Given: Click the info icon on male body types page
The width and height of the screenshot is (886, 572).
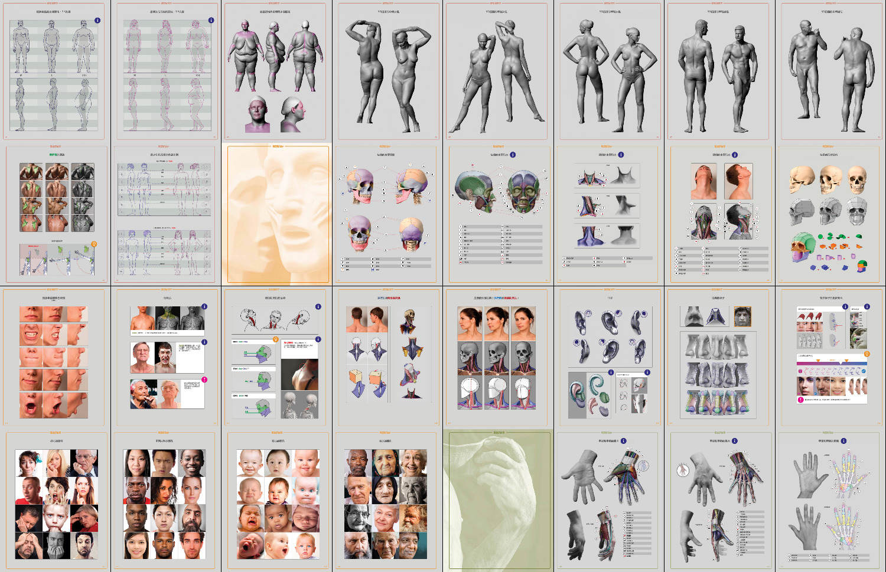Looking at the screenshot, I should 97,21.
